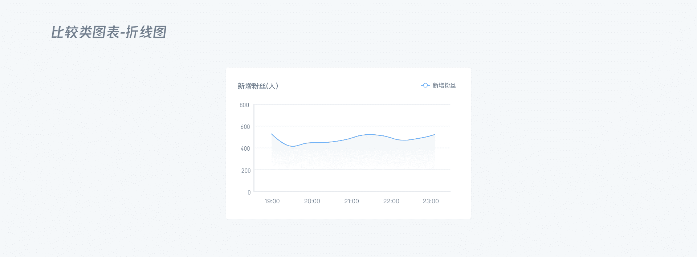The height and width of the screenshot is (257, 697).
Task: Click the horizontal x-axis baseline of the chart
Action: tap(352, 191)
